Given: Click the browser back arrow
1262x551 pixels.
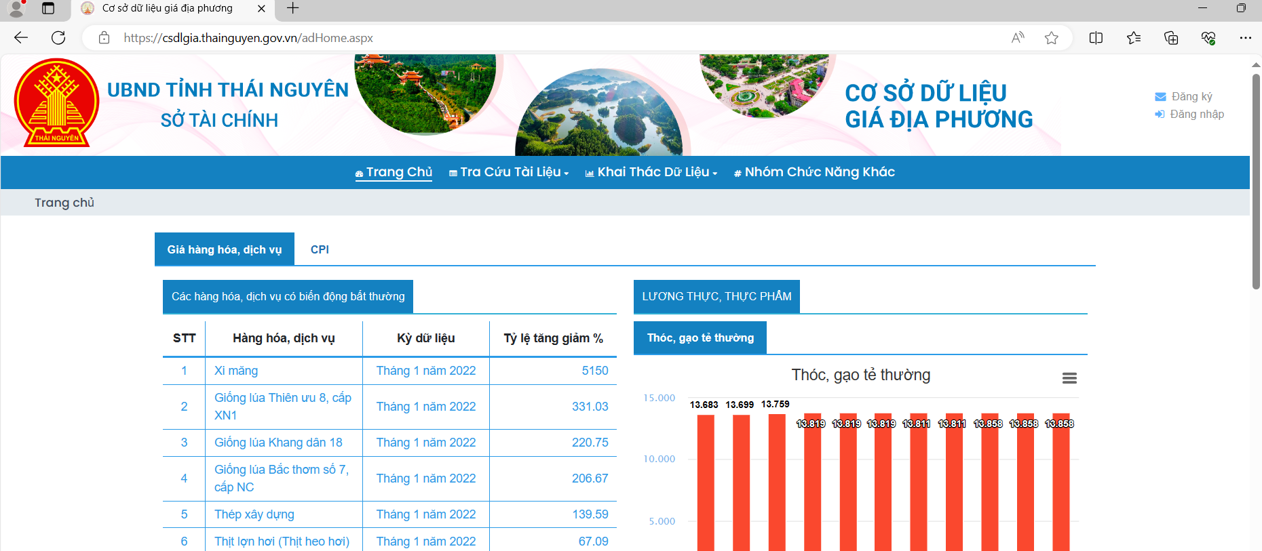Looking at the screenshot, I should click(x=21, y=38).
